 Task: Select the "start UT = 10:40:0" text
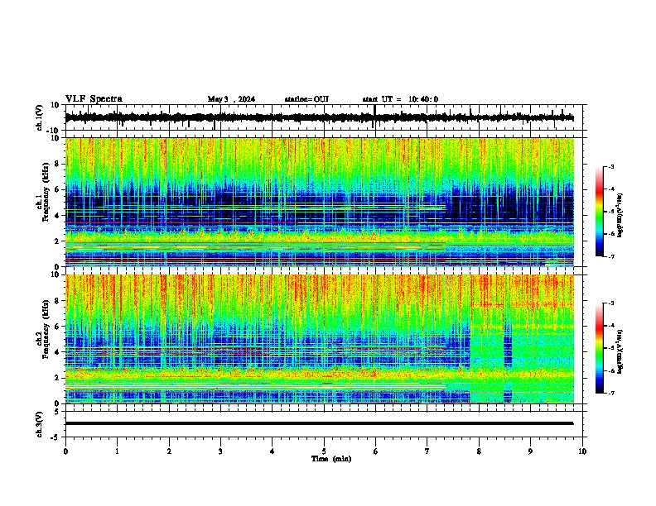pyautogui.click(x=400, y=99)
